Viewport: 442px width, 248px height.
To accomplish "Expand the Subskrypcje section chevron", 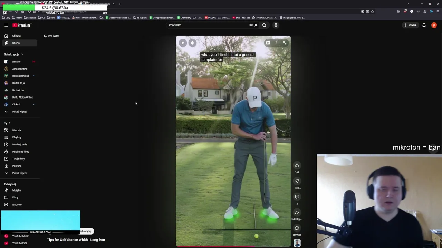I will 22,54.
